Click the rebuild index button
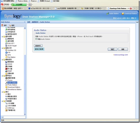The width and height of the screenshot is (140, 123). 38,46
